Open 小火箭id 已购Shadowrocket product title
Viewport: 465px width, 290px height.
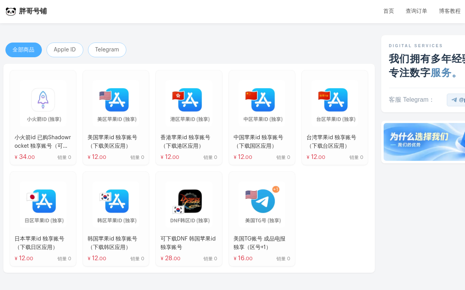click(43, 142)
